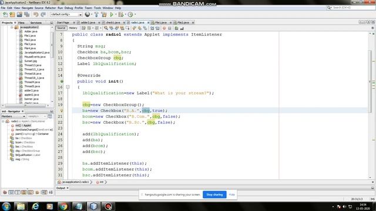Open Debug Project dropdown arrow
Screen dimensions: 376x211
pos(125,15)
